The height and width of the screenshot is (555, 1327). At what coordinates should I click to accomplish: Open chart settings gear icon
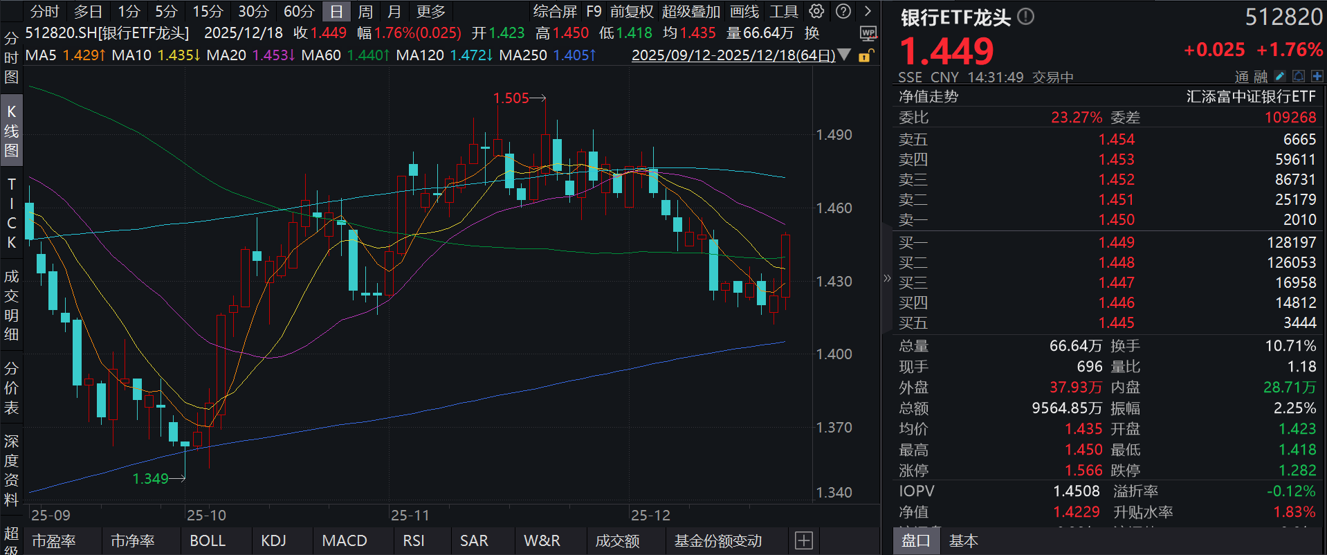coord(816,11)
